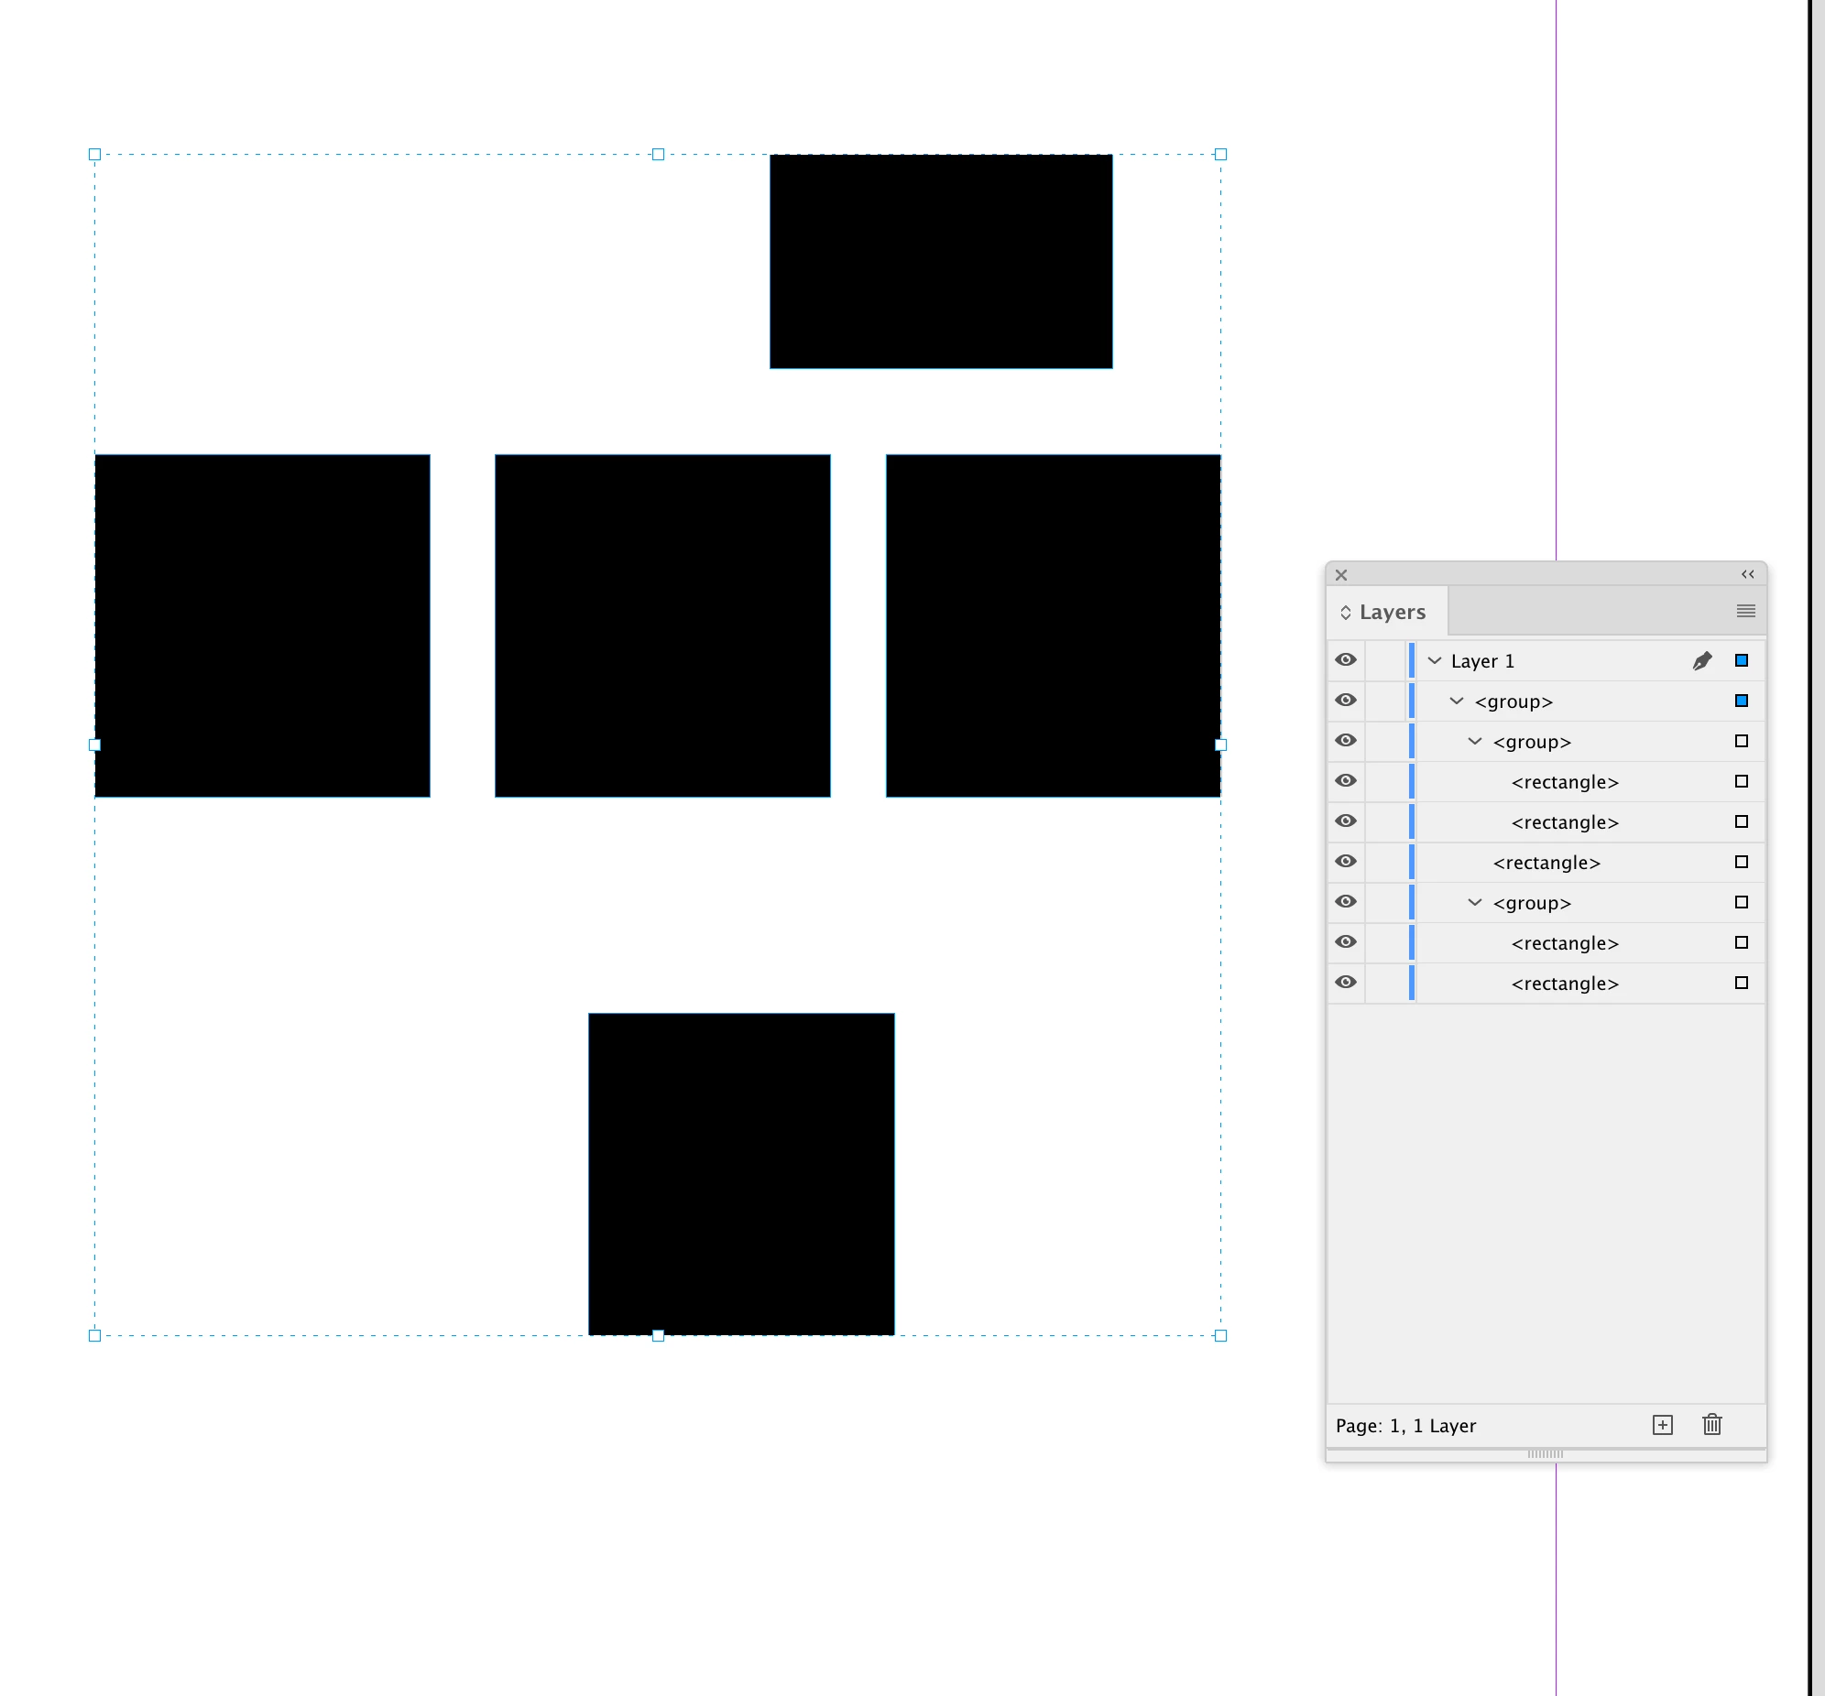The width and height of the screenshot is (1825, 1696).
Task: Collapse the top-level group chevron
Action: [x=1456, y=701]
